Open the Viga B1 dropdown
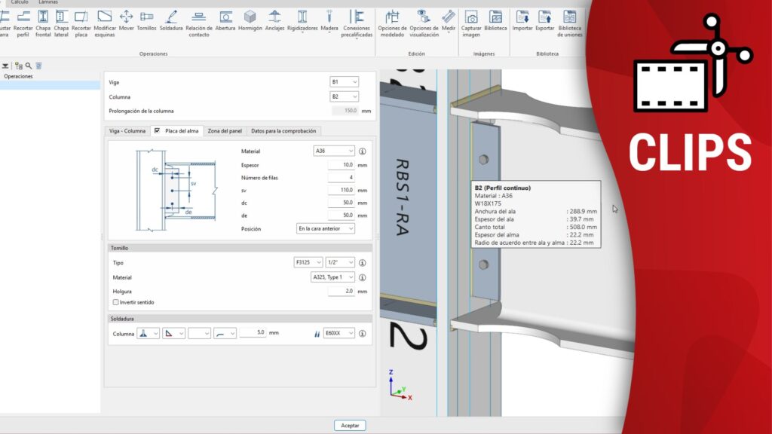 click(345, 81)
